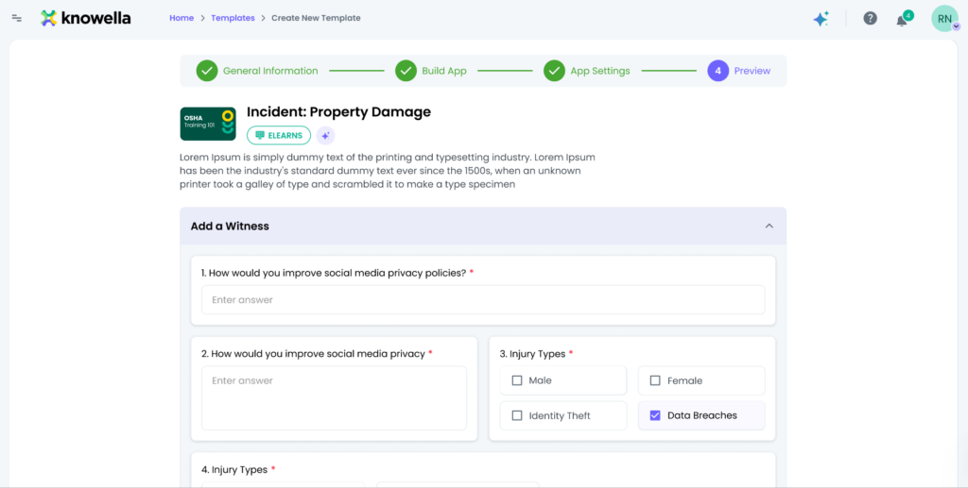968x488 pixels.
Task: Click the question 1 answer field
Action: [482, 300]
